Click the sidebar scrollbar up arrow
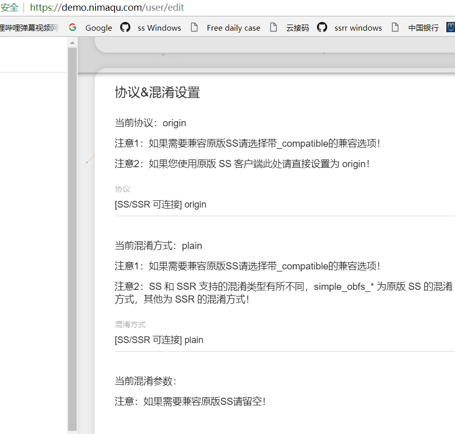This screenshot has height=434, width=455. pos(72,43)
